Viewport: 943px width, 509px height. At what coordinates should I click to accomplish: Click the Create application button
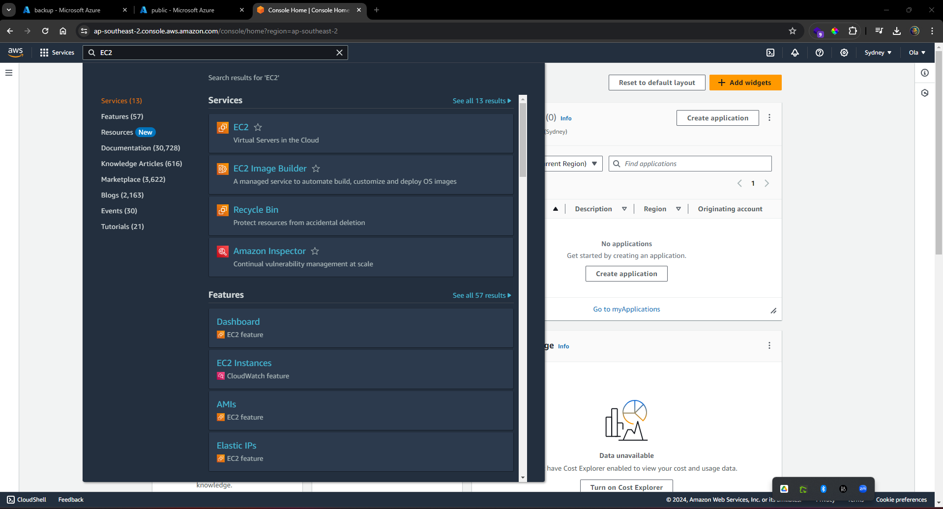[x=717, y=118]
